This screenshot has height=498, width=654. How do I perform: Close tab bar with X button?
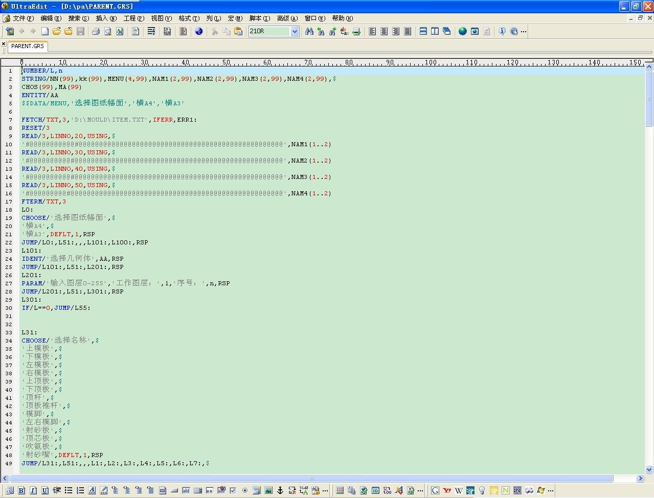click(4, 45)
